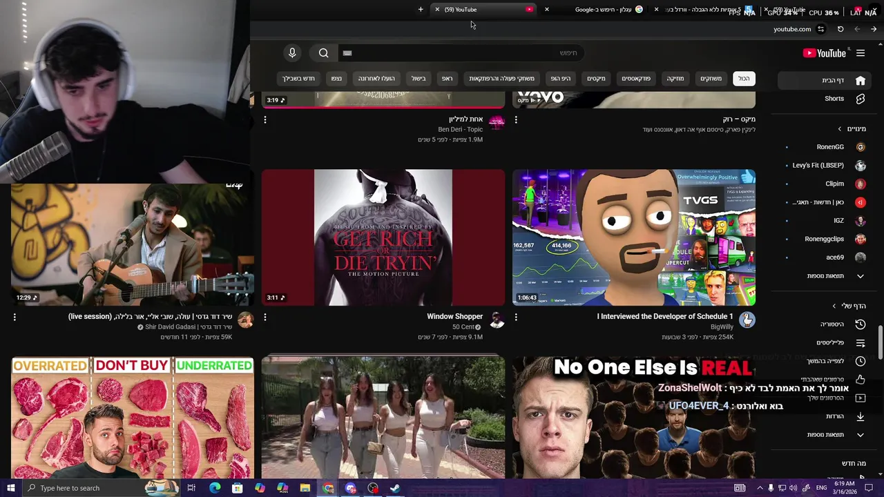Screen dimensions: 884x497
Task: Open Levy's Fit (LBSEP) channel
Action: point(825,166)
